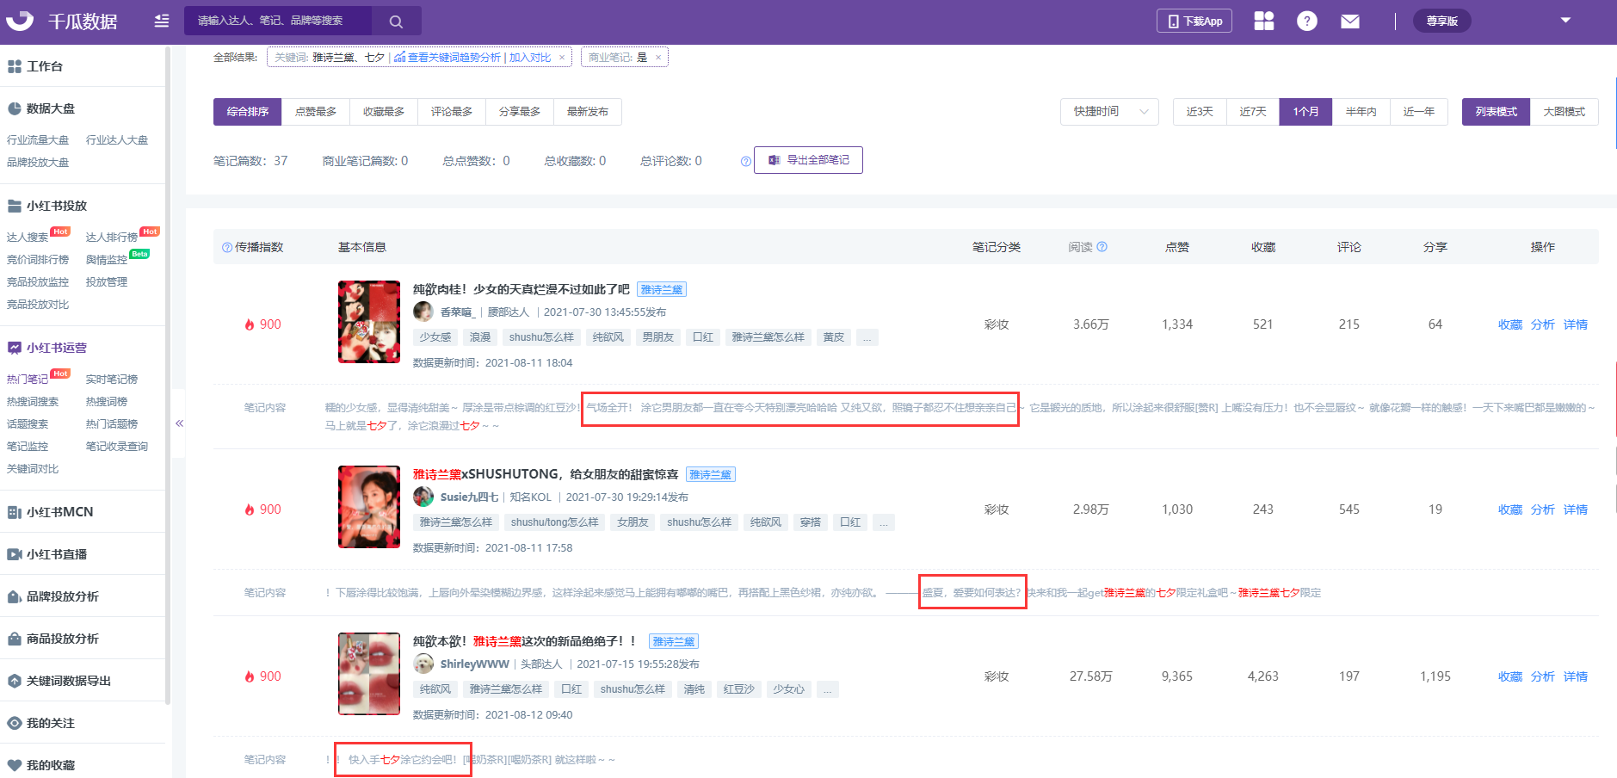This screenshot has height=778, width=1617.
Task: Click the 阅读 column help icon
Action: click(x=1102, y=247)
